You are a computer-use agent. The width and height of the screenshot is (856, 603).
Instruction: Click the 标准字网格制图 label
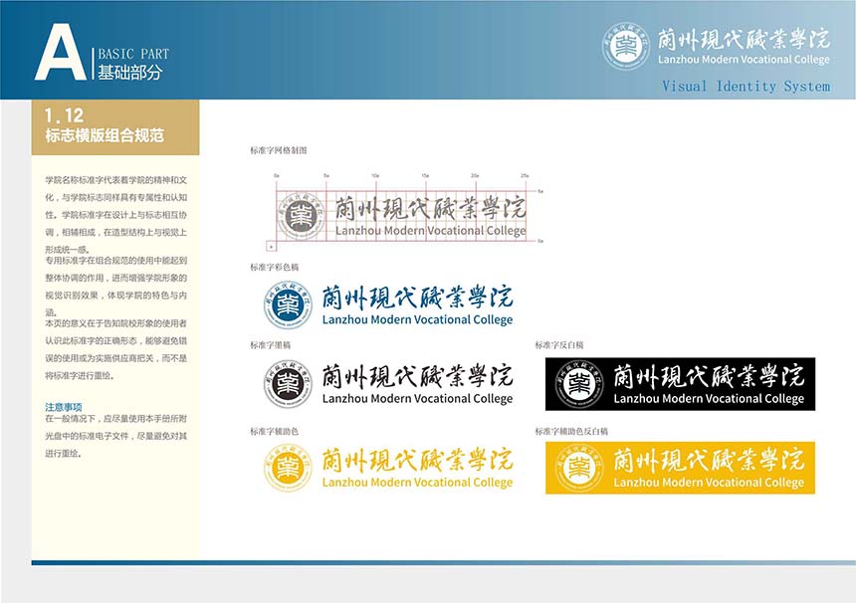coord(279,150)
